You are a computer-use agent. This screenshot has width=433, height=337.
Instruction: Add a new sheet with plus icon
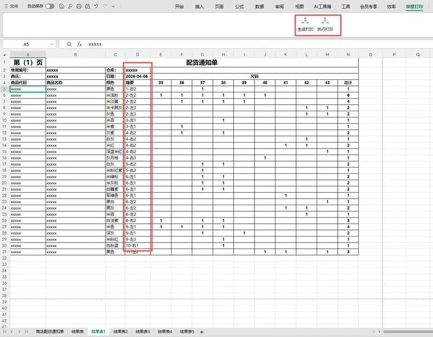[202, 332]
